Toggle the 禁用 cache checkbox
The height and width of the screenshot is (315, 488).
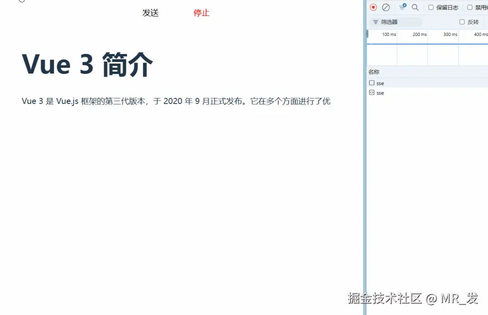[470, 7]
